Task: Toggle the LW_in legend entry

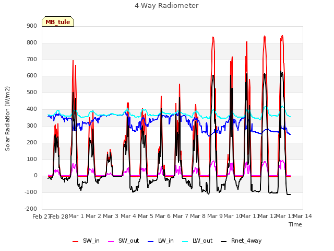Action: point(161,241)
